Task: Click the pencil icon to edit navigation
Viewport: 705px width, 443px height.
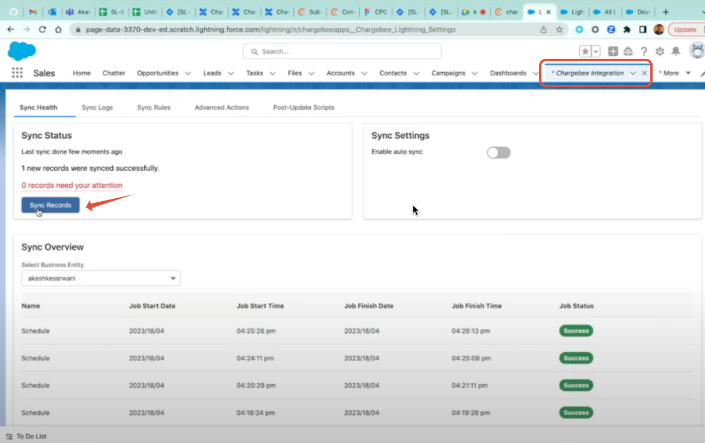Action: [702, 73]
